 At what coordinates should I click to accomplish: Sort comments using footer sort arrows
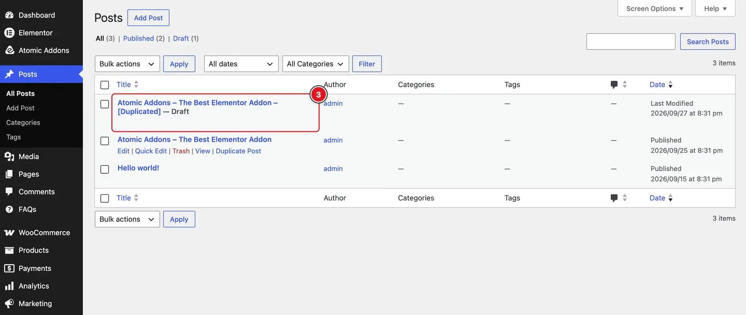point(625,198)
